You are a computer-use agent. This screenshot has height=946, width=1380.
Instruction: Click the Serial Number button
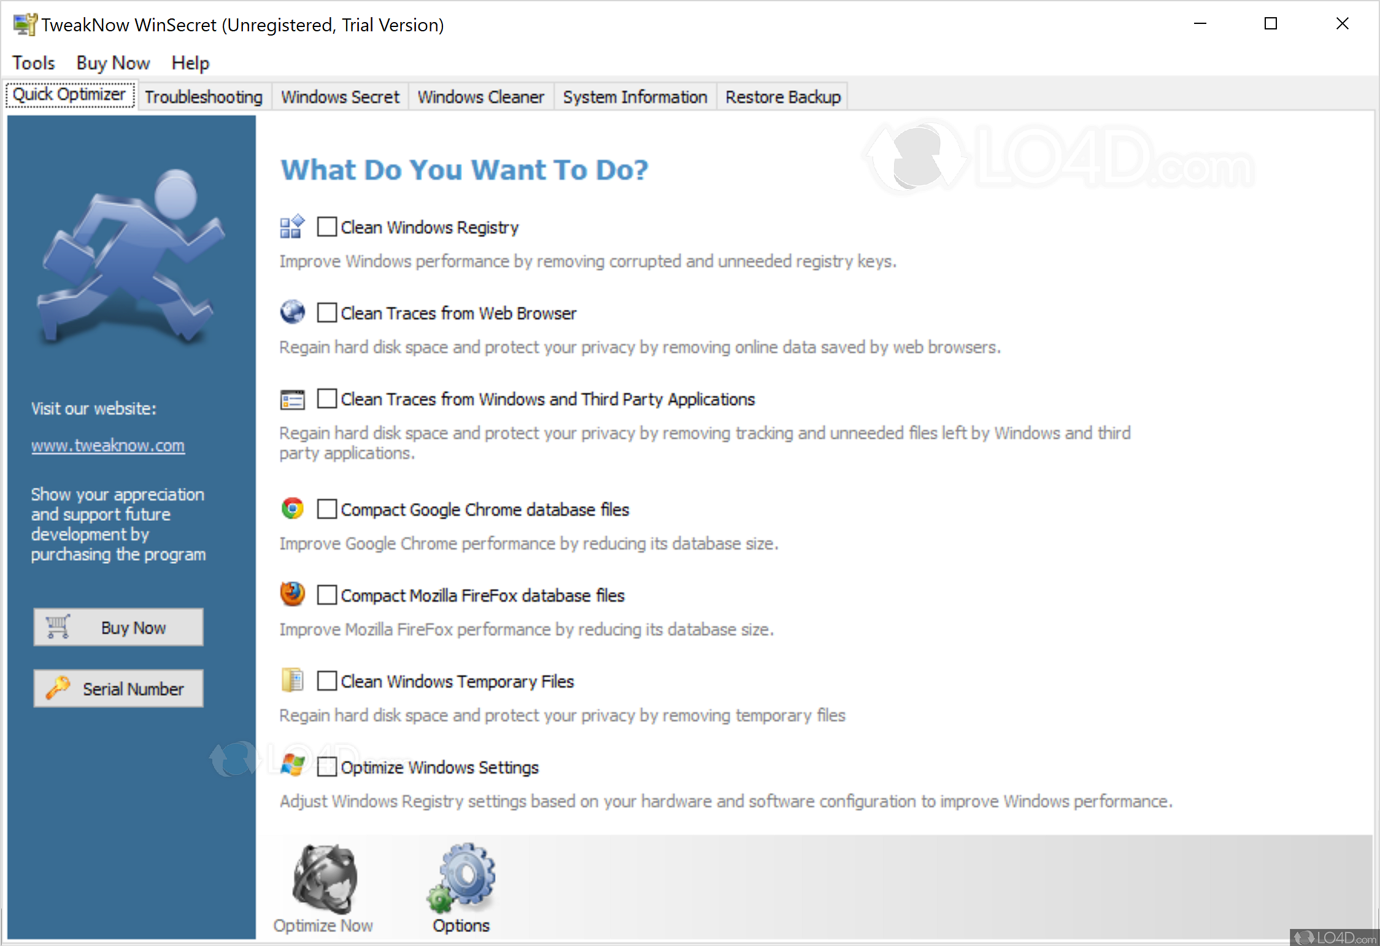[x=118, y=688]
